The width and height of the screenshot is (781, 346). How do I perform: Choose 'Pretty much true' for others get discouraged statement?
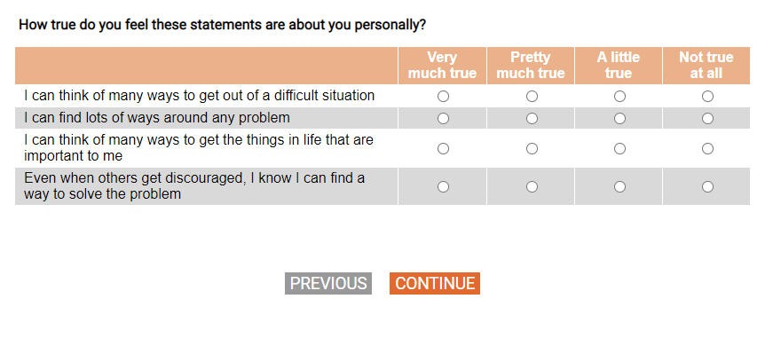[532, 186]
